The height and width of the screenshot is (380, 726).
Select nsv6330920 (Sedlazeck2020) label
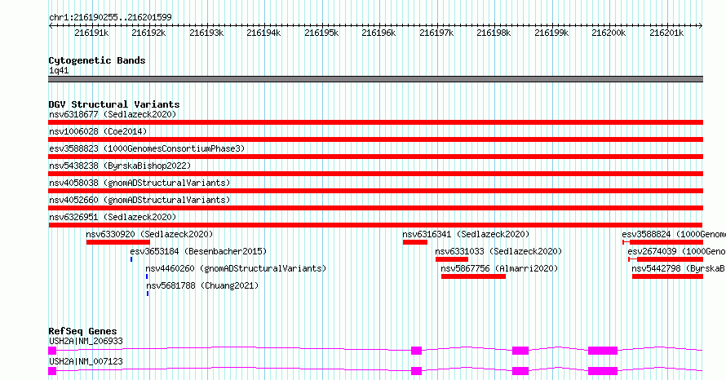(149, 234)
